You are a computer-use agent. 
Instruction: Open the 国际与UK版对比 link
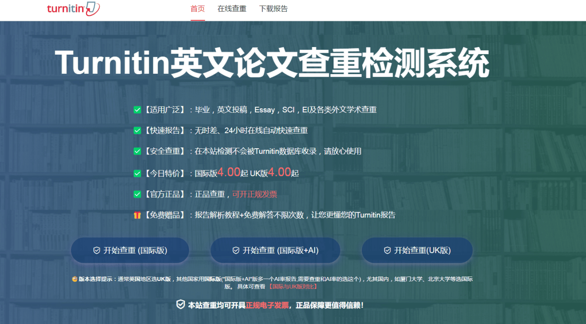(293, 287)
